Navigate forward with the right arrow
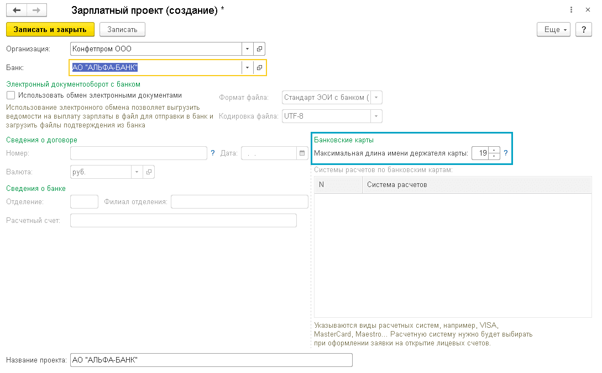The image size is (602, 373). (36, 10)
